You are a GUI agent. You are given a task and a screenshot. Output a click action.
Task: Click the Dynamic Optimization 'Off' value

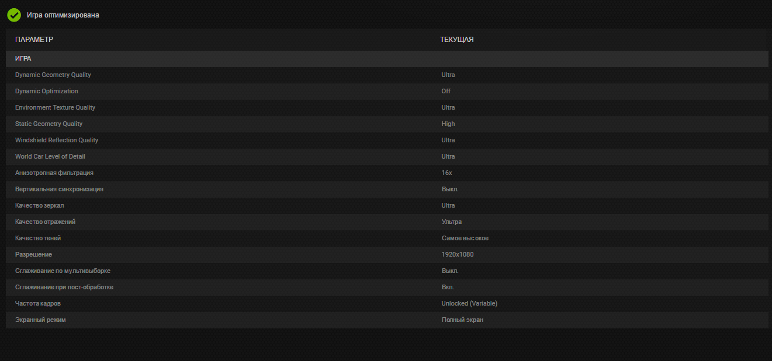[446, 91]
